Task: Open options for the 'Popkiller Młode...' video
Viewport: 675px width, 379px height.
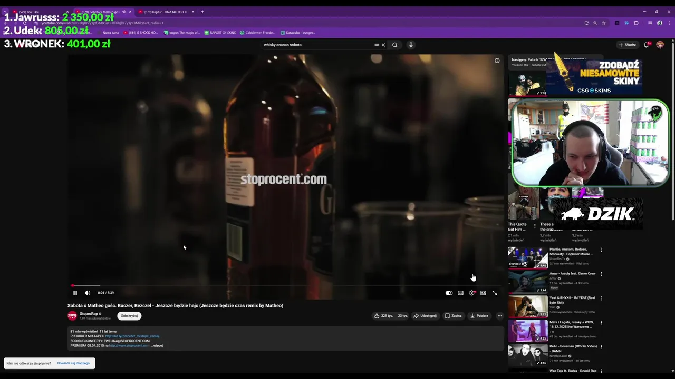Action: (x=601, y=250)
